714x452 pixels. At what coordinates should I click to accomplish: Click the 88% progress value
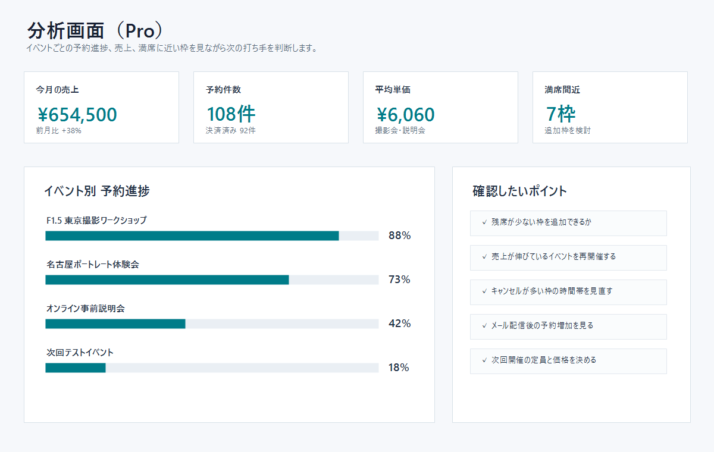[399, 236]
